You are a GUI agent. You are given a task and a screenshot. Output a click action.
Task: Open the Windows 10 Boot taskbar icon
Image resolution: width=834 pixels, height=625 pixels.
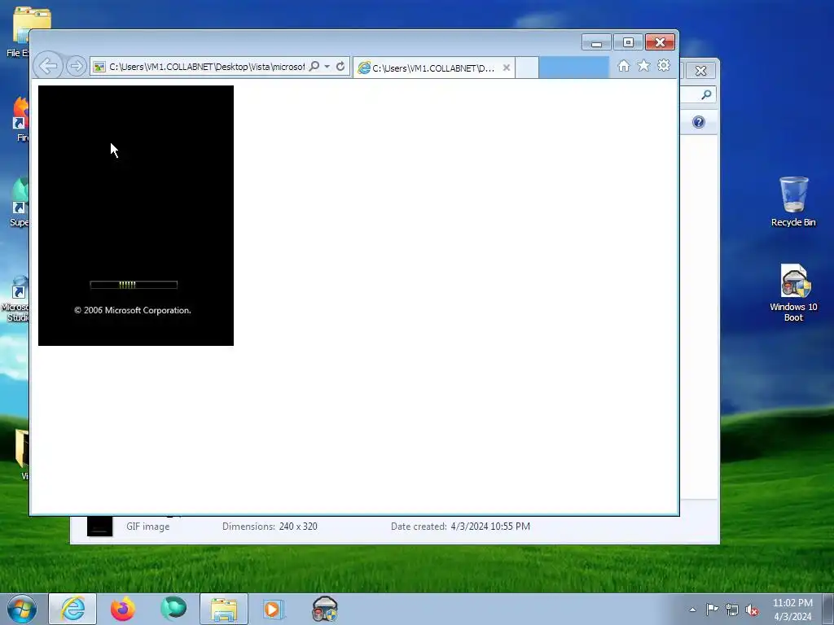[x=324, y=609]
